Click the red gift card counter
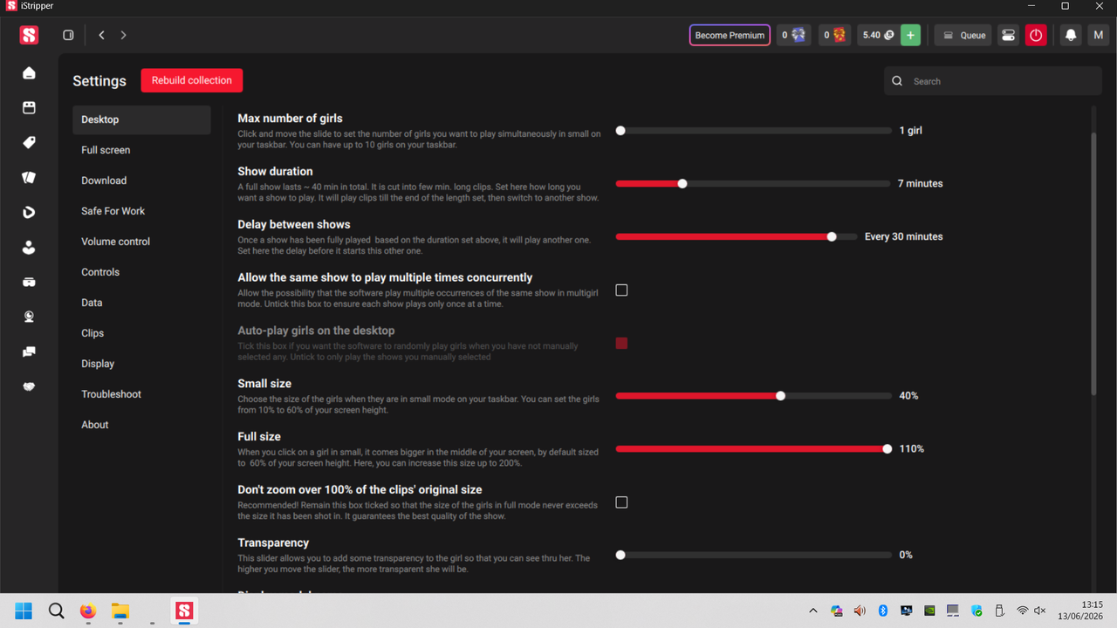This screenshot has height=628, width=1117. click(834, 35)
